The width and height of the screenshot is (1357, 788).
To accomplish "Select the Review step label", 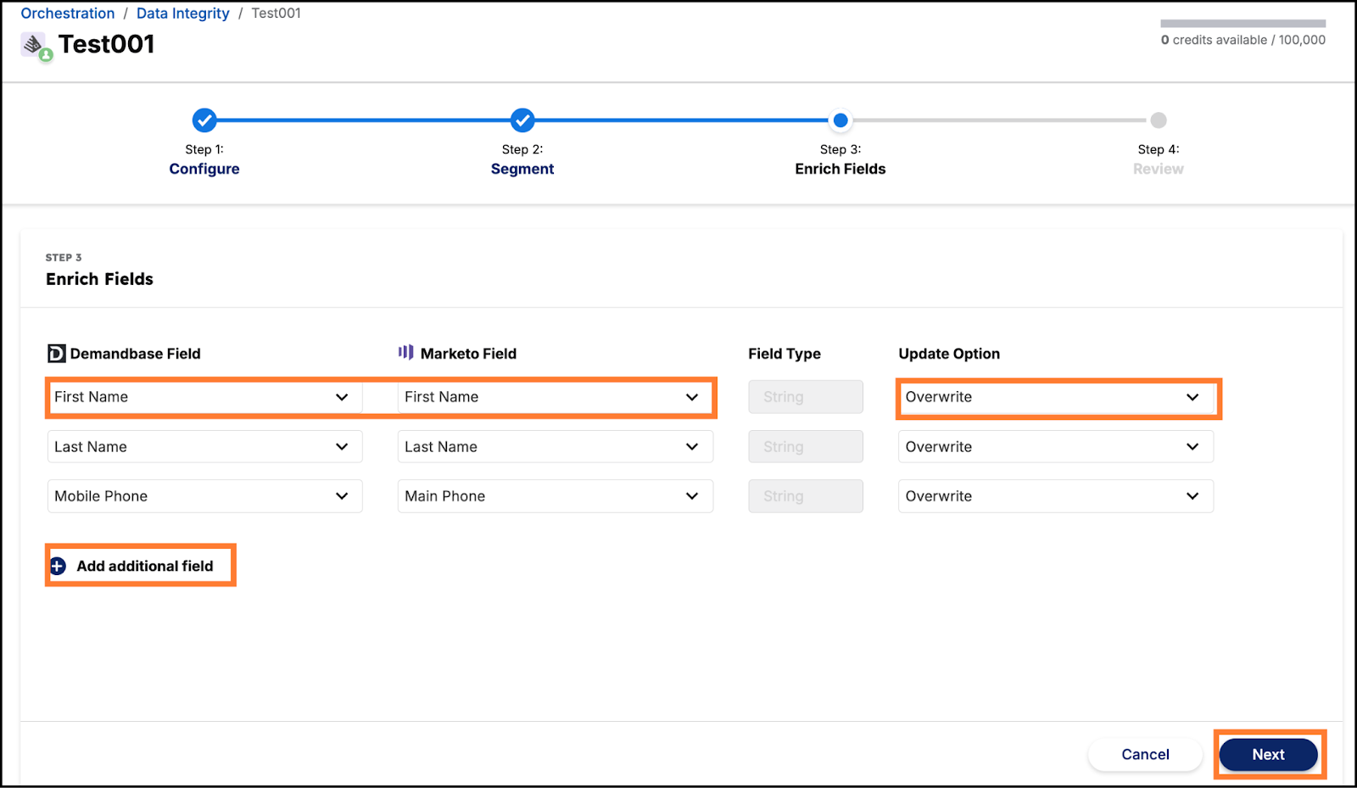I will (1159, 169).
